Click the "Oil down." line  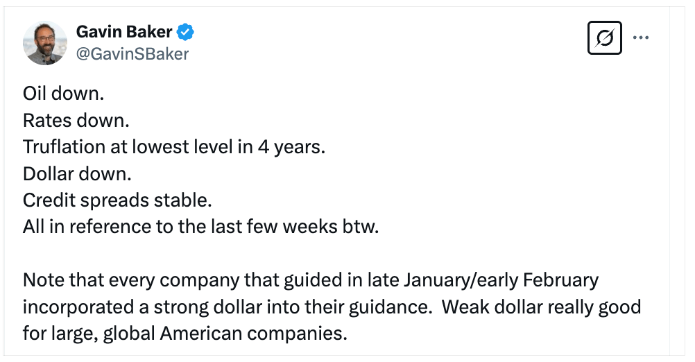[62, 95]
